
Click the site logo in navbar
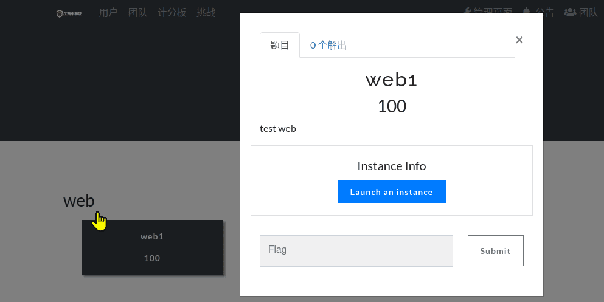[x=69, y=13]
